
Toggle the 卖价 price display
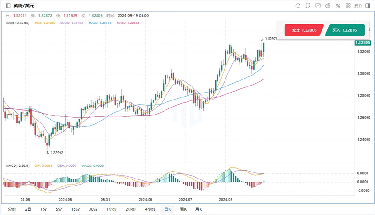click(x=358, y=6)
